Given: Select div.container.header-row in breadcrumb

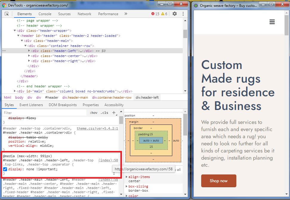Looking at the screenshot, I should (112, 97).
